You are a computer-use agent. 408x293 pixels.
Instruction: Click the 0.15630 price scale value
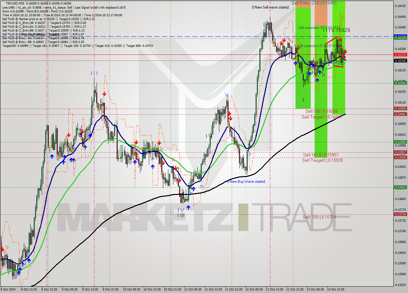click(x=400, y=253)
